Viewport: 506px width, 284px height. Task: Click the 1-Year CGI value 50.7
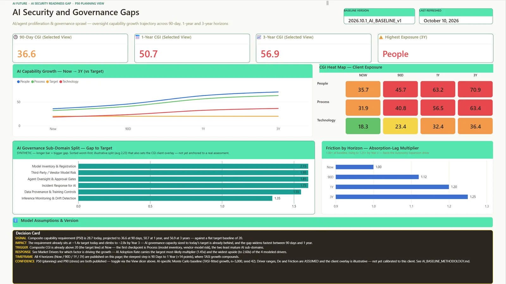[x=148, y=54]
